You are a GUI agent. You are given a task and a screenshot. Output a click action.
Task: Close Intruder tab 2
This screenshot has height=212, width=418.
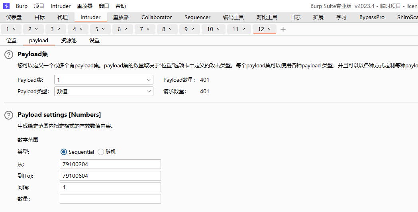(37, 29)
